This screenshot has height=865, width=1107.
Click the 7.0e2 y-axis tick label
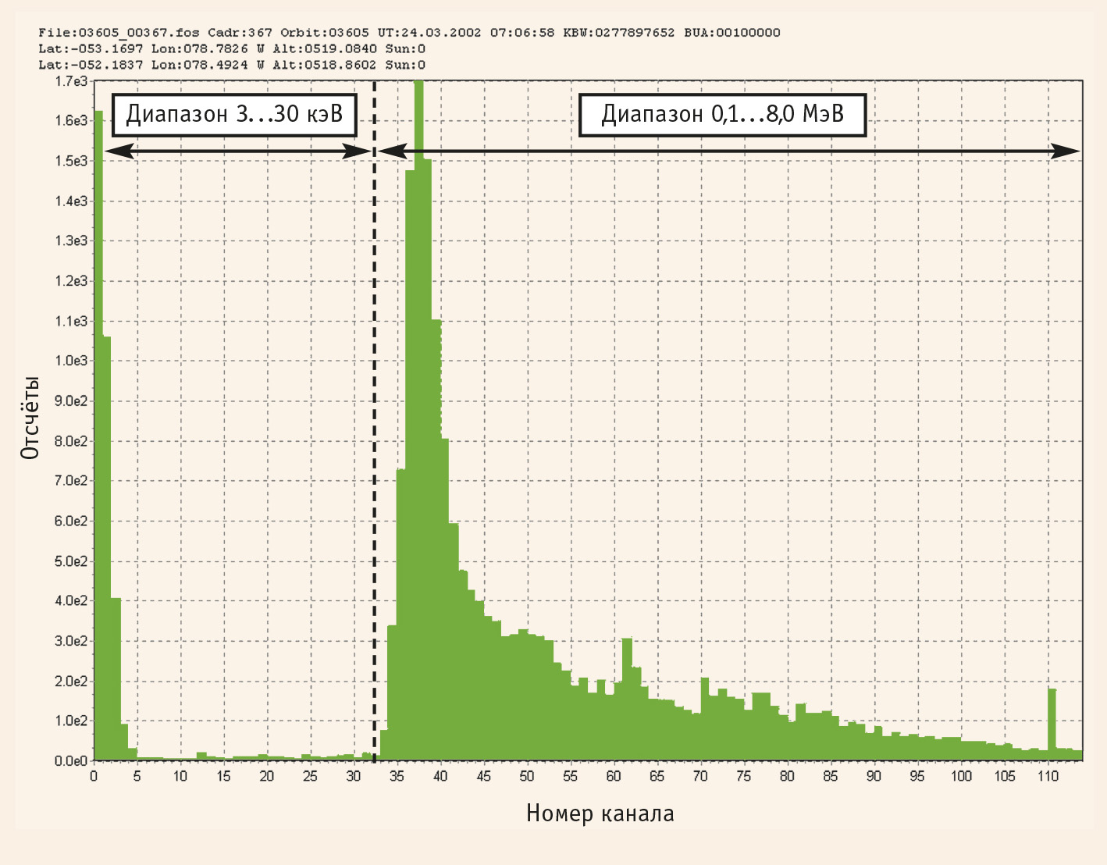[71, 481]
